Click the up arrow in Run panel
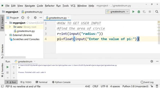Image resolution: width=160 pixels, height=90 pixels. [x=14, y=67]
